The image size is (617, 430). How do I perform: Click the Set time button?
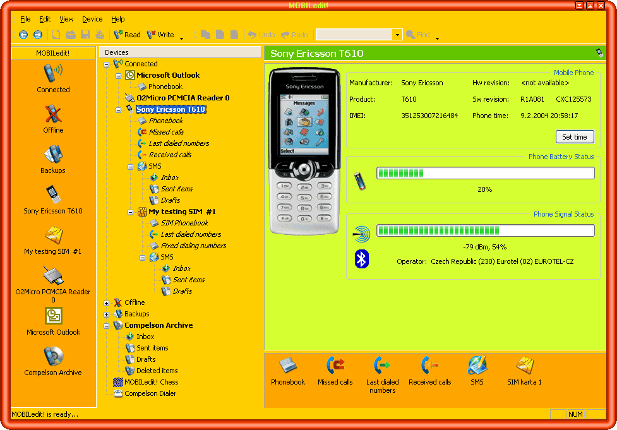click(575, 137)
